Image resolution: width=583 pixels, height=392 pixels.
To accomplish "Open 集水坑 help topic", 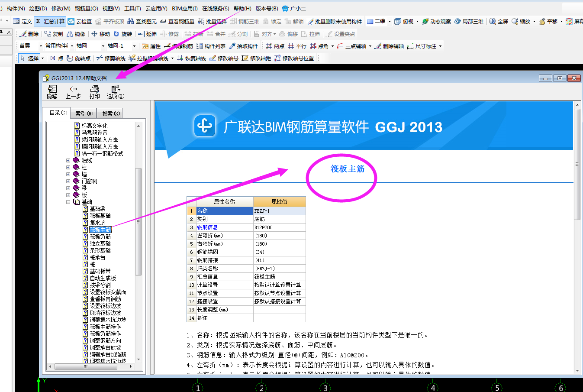I will [97, 223].
